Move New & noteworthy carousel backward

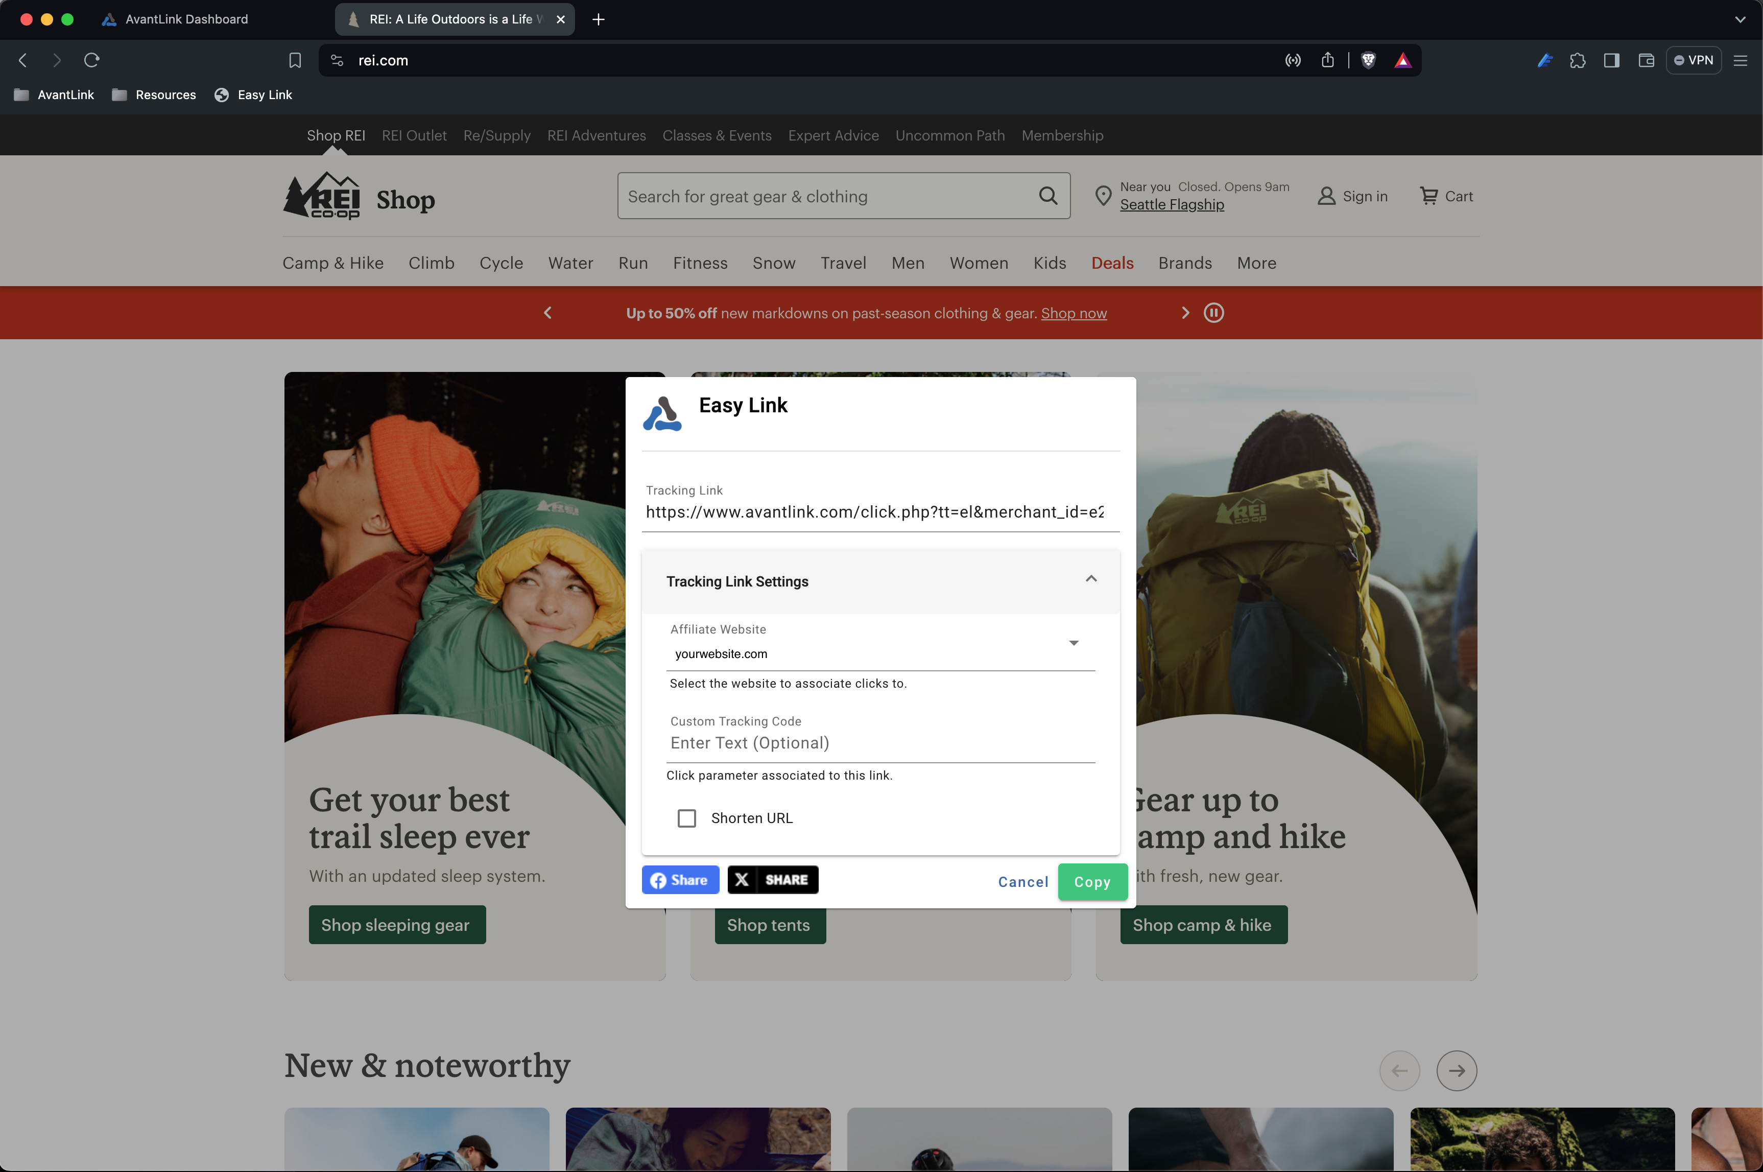1399,1070
